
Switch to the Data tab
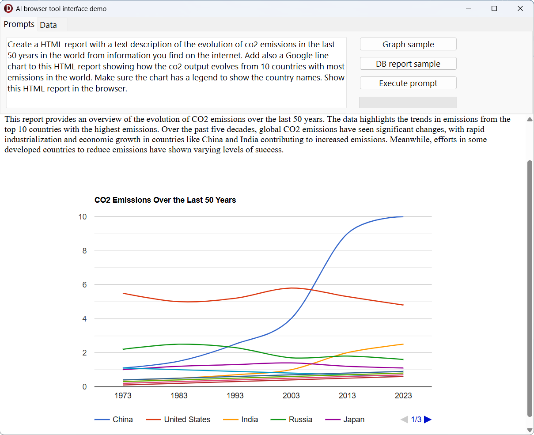(x=49, y=25)
